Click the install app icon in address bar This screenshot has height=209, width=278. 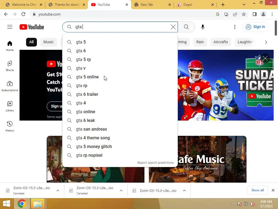226,14
